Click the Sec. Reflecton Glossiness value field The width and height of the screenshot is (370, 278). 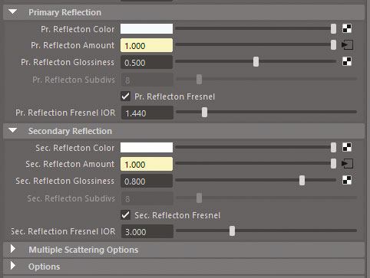(147, 181)
